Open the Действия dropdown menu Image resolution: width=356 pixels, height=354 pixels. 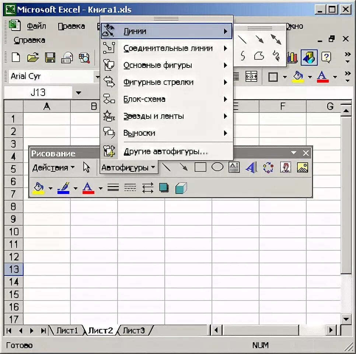coord(53,168)
